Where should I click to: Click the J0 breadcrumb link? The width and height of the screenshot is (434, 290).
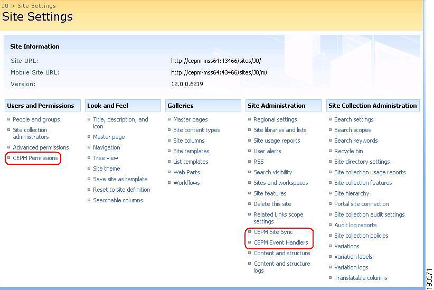pos(5,5)
